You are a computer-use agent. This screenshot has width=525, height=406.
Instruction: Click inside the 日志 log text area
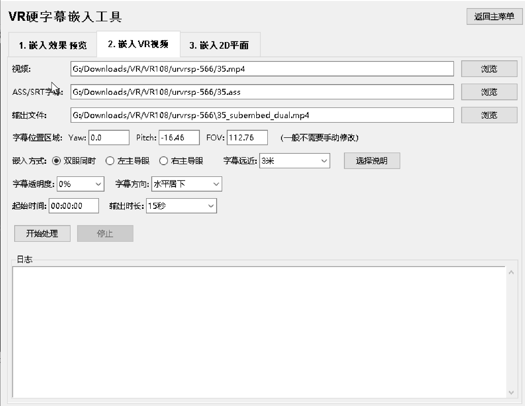click(x=259, y=332)
